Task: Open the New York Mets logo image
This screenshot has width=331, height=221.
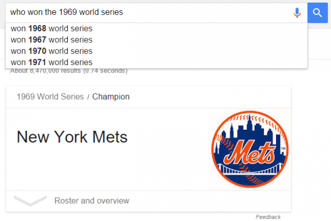Action: [250, 149]
